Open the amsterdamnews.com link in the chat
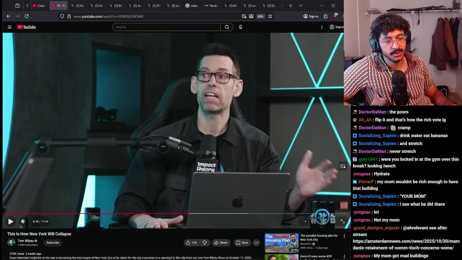Image resolution: width=462 pixels, height=260 pixels. [406, 244]
